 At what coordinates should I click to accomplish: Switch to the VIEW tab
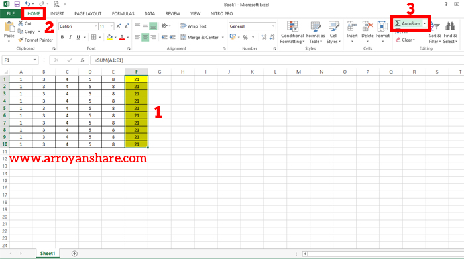coord(195,14)
